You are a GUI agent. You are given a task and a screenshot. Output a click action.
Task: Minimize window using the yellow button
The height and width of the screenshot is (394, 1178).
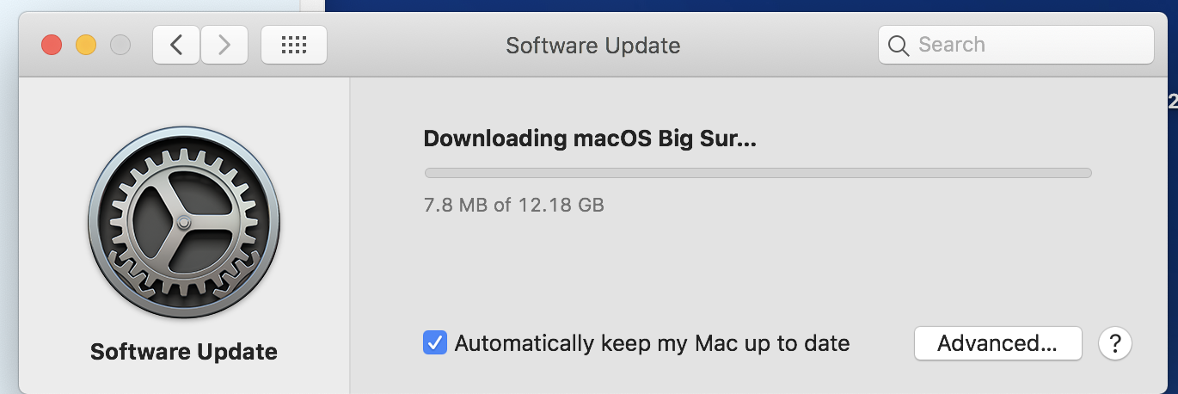[86, 45]
